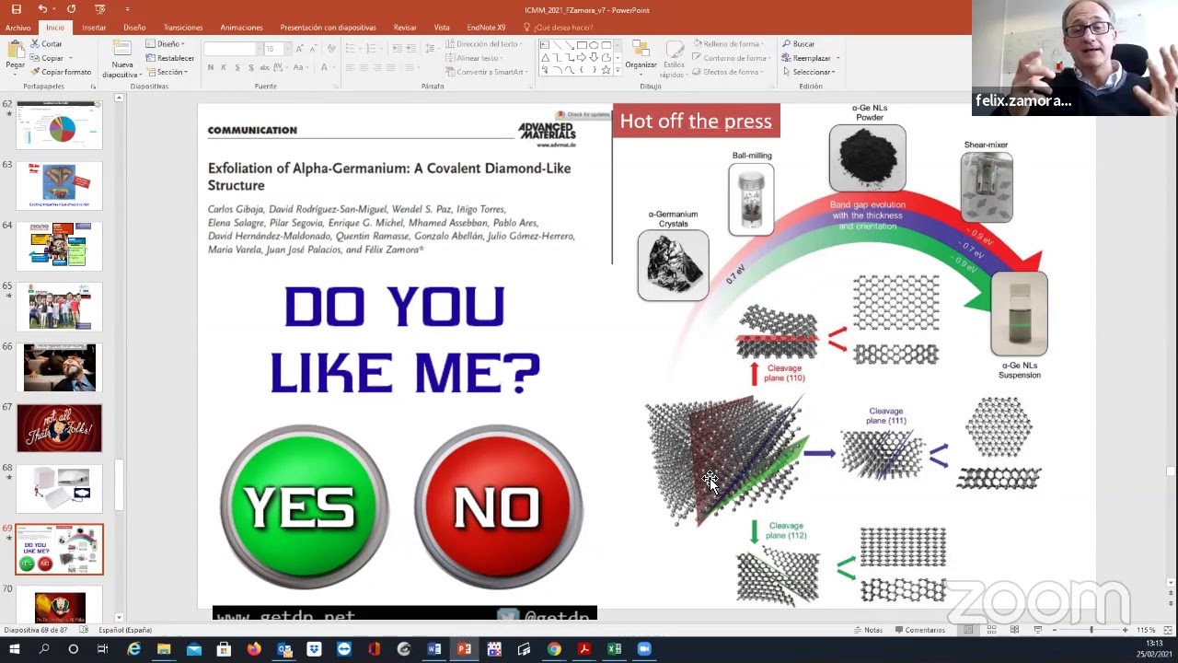Toggle center text alignment
Screen dimensions: 1178x663
pyautogui.click(x=364, y=67)
